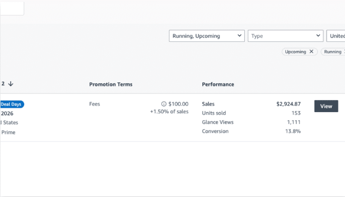Click the Deal Days badge
345x197 pixels.
tap(12, 104)
